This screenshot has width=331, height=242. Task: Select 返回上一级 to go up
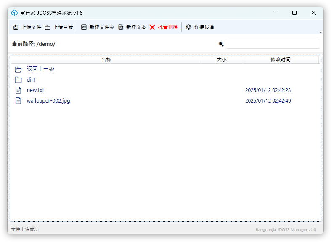tap(40, 69)
